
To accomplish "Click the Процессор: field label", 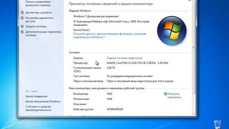I will 81,63.
